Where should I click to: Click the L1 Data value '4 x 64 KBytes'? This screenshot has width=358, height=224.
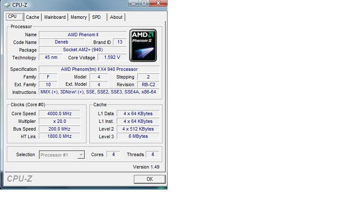coord(138,113)
